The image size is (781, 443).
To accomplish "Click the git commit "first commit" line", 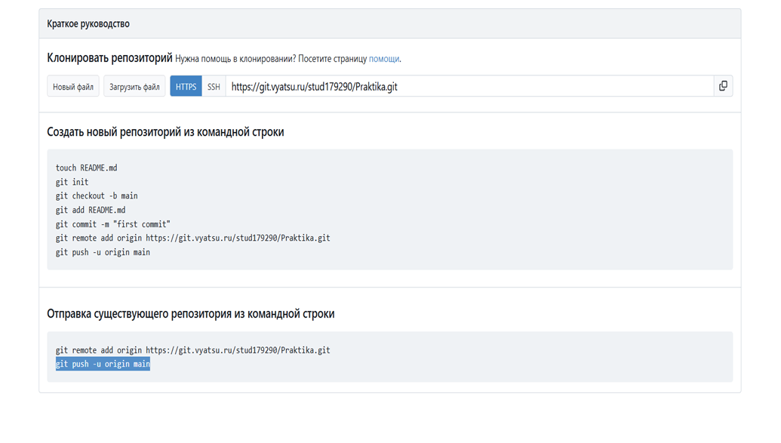I will point(113,224).
